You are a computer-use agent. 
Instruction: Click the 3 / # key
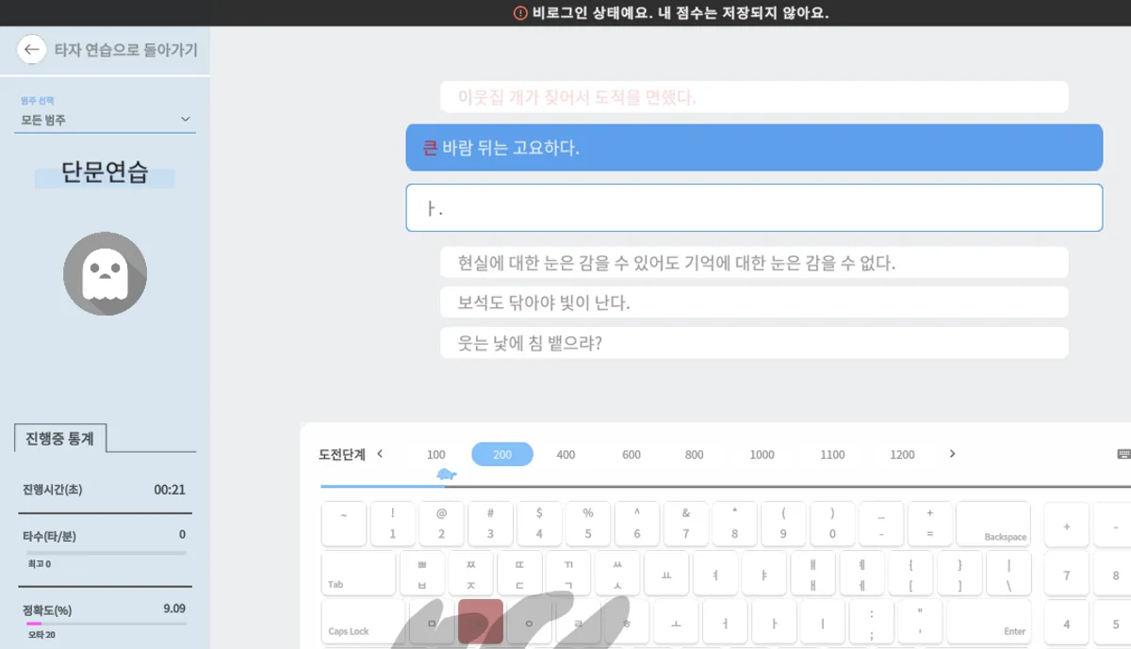coord(491,524)
